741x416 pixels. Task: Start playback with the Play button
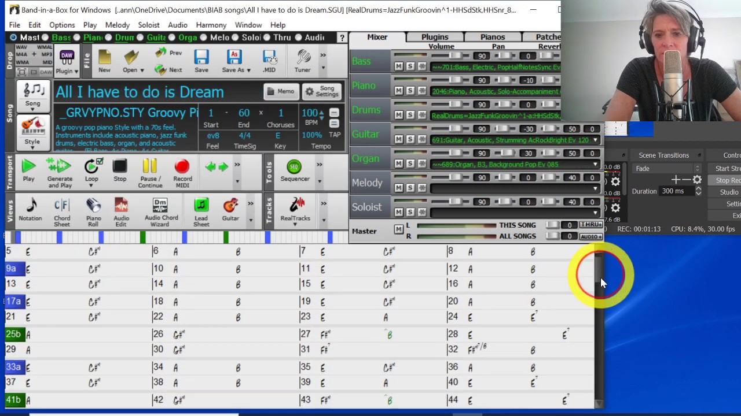(x=28, y=170)
